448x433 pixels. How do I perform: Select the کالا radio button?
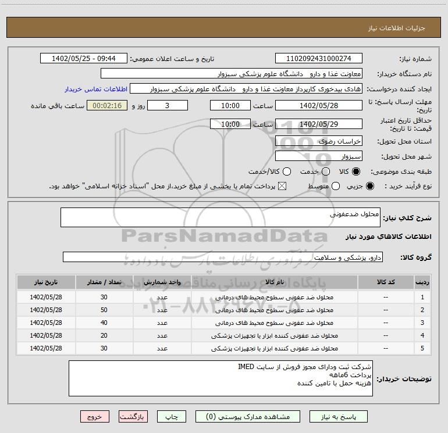click(x=356, y=171)
